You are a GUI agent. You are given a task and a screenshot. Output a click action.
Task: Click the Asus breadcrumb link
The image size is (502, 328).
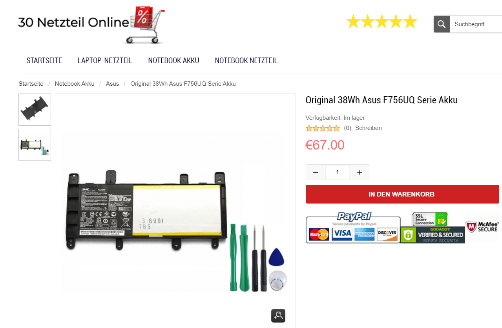point(112,84)
